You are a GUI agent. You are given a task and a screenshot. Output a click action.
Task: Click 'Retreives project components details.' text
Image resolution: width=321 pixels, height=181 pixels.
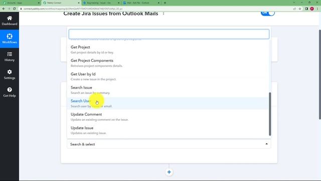point(96,66)
